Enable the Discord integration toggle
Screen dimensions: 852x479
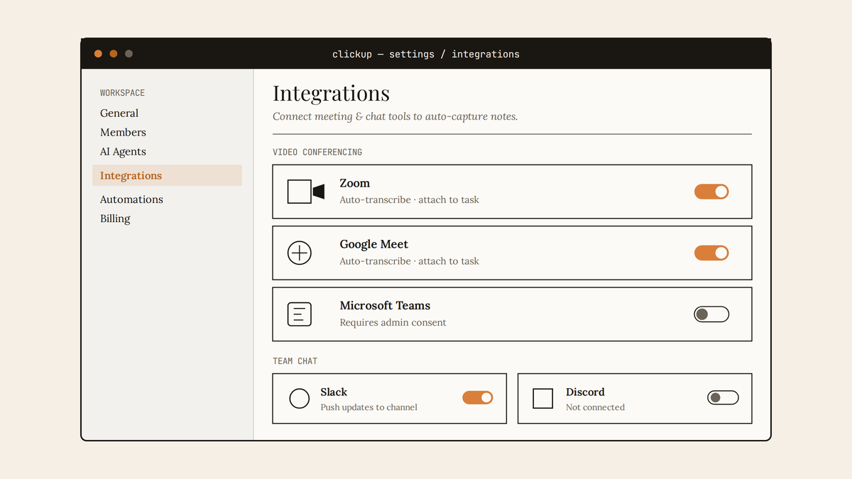[x=723, y=398]
